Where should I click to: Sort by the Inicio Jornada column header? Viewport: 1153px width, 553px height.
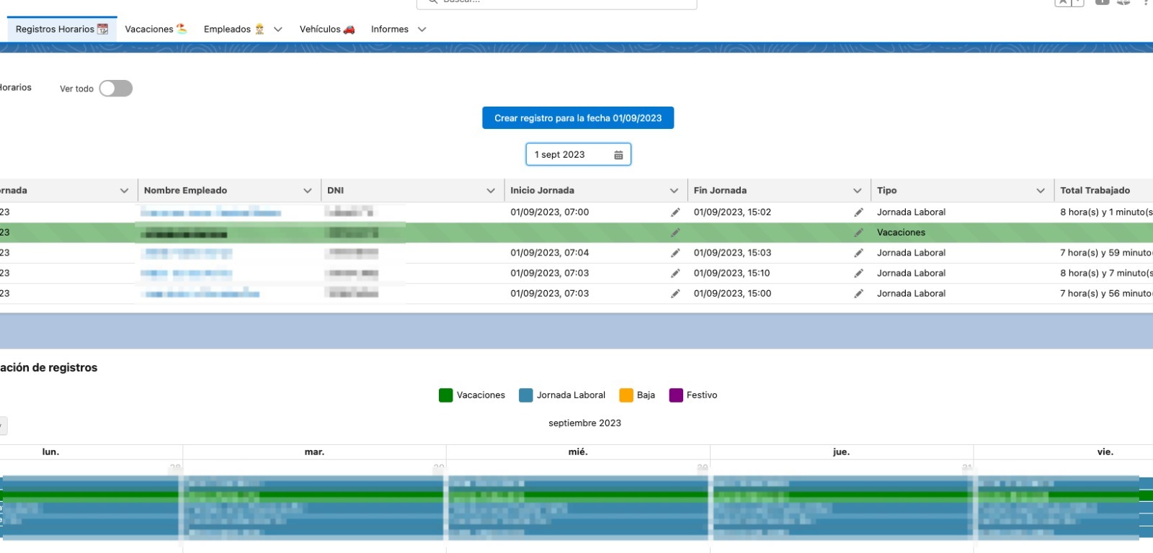(x=542, y=191)
